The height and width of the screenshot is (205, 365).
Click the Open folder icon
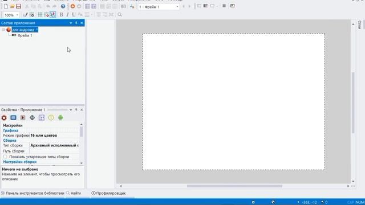[12, 6]
